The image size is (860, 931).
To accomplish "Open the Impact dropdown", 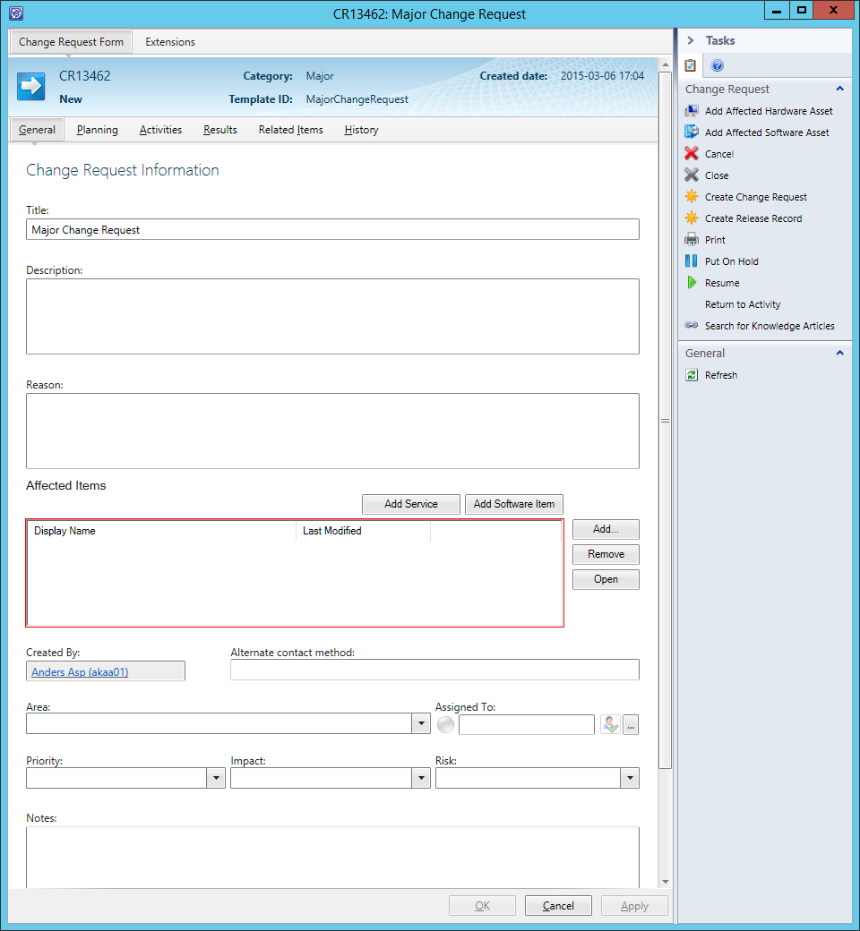I will pos(421,778).
